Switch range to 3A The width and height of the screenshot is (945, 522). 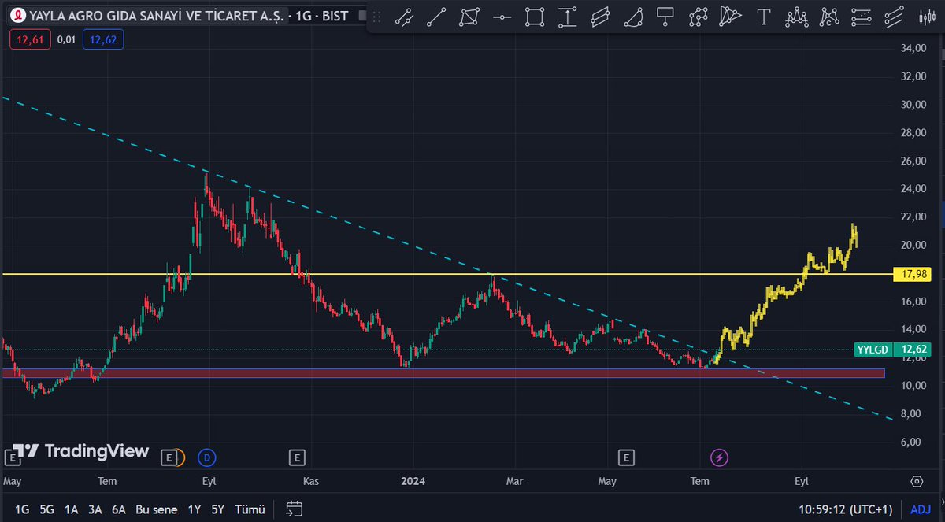point(94,509)
